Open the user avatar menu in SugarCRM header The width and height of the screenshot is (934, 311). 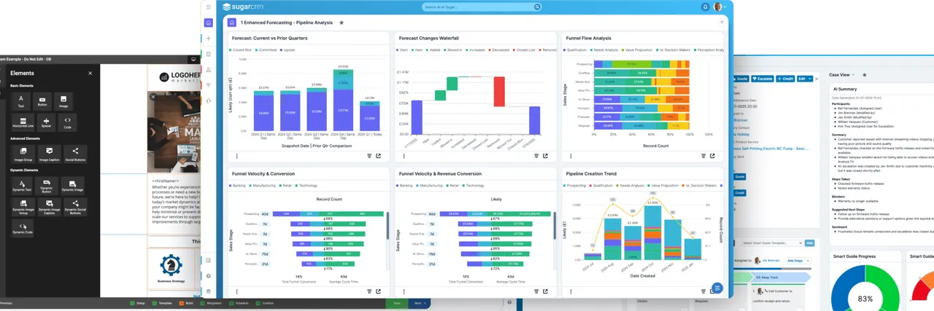[719, 7]
